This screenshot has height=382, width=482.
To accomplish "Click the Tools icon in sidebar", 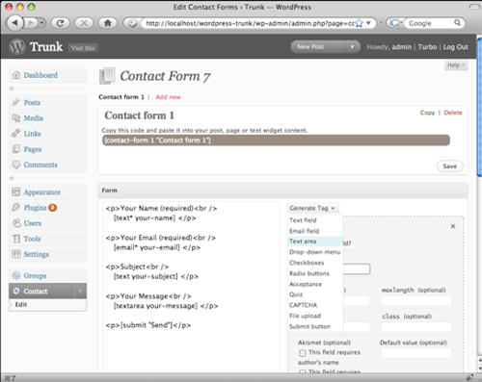I will [15, 239].
